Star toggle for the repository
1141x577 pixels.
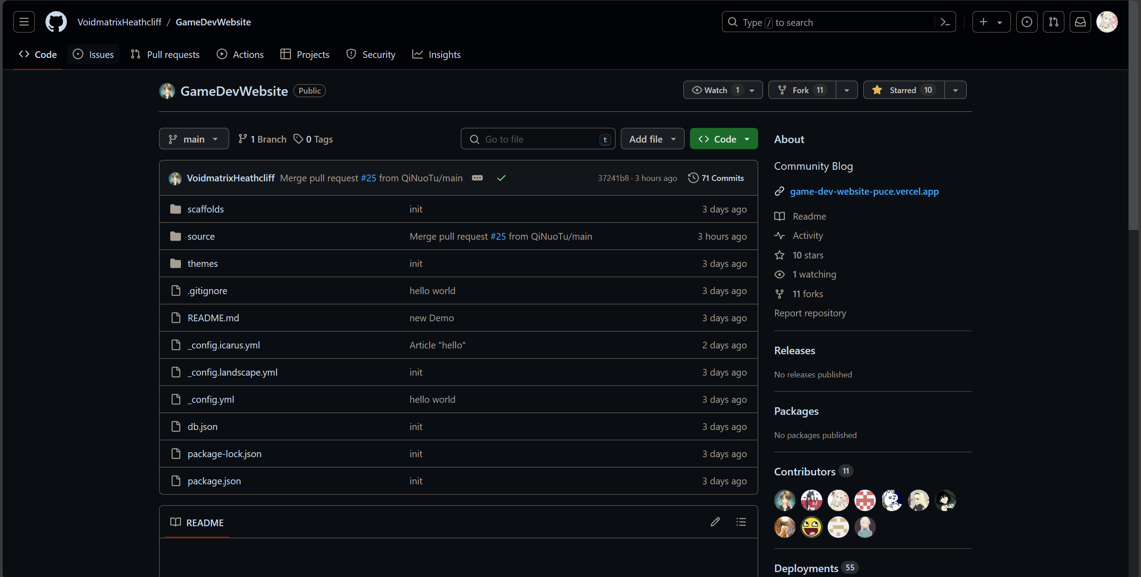click(904, 90)
